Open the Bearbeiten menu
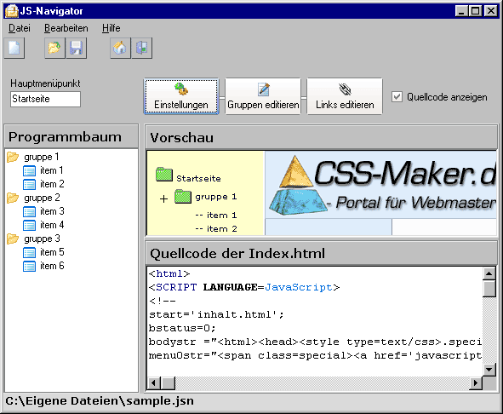503x414 pixels. pos(66,28)
